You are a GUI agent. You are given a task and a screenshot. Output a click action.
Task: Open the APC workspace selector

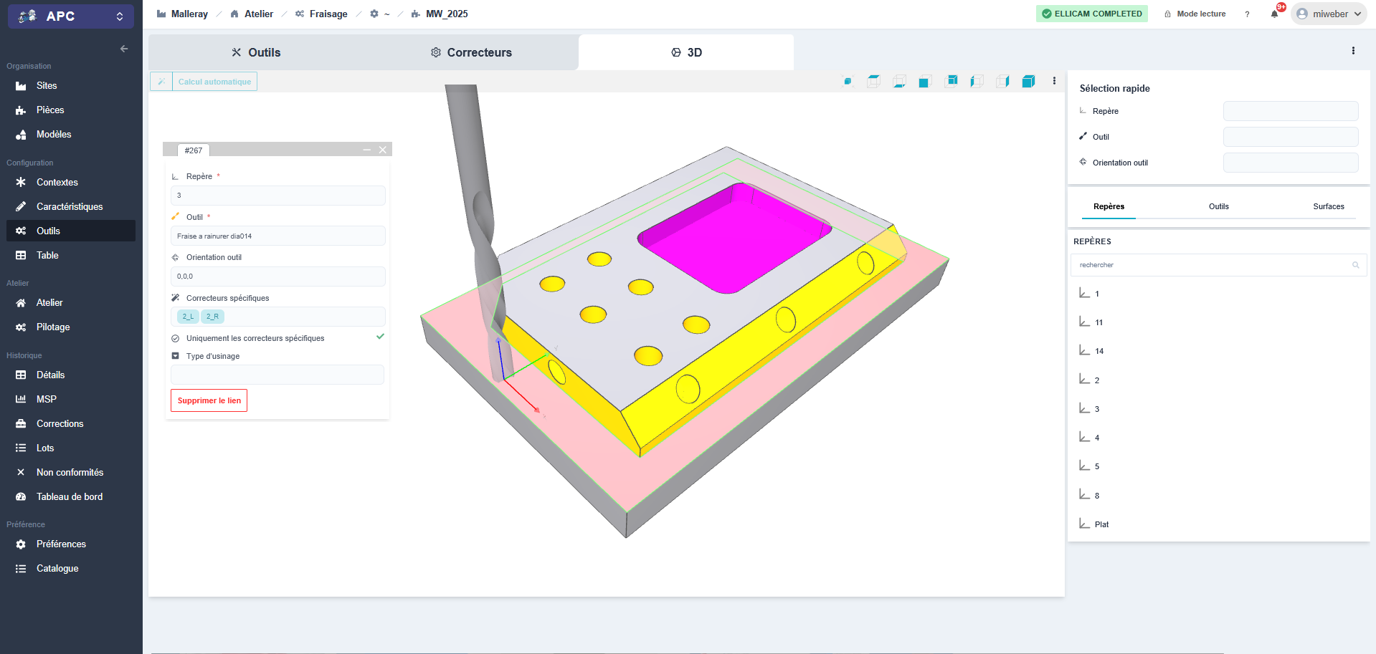[70, 16]
